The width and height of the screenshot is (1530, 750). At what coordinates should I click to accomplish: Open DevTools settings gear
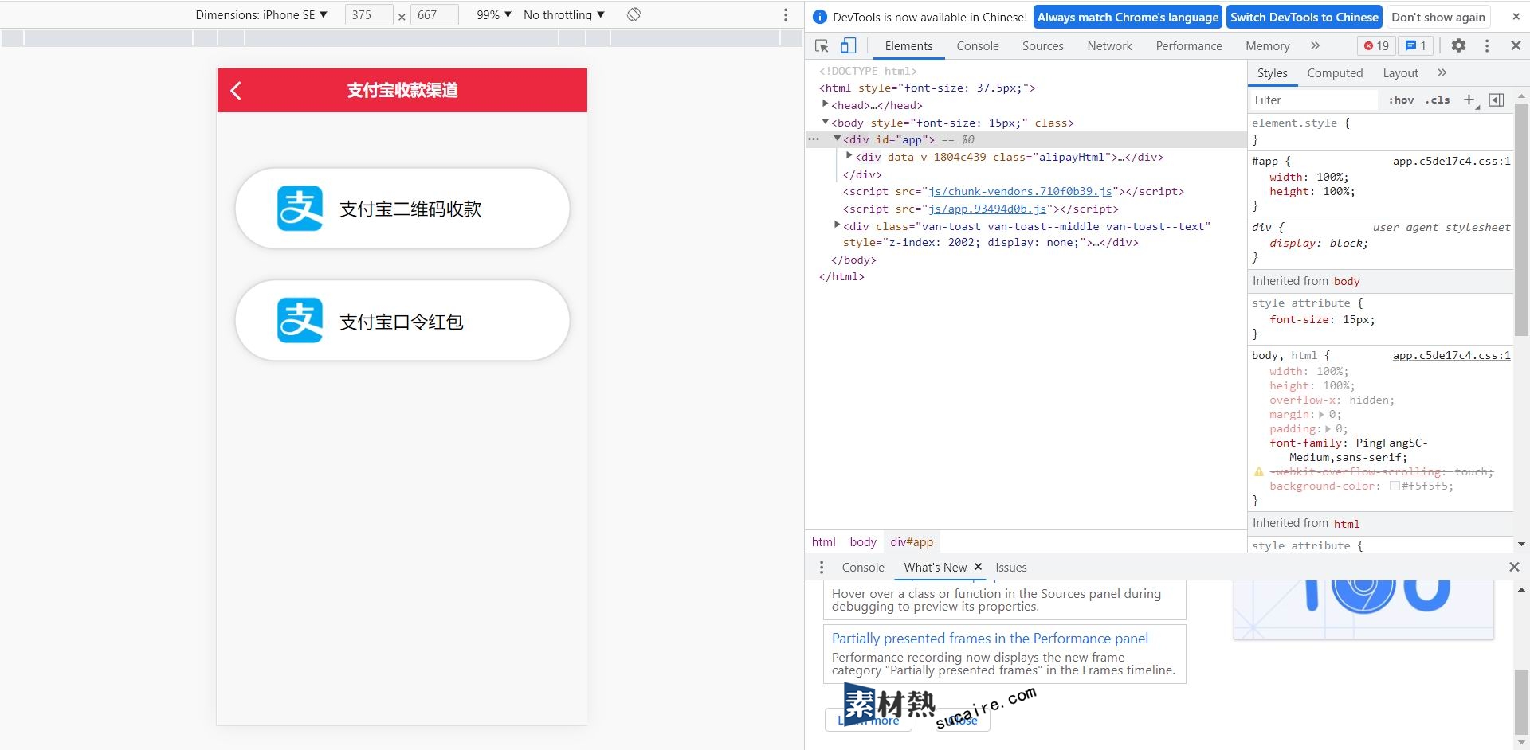[1458, 46]
